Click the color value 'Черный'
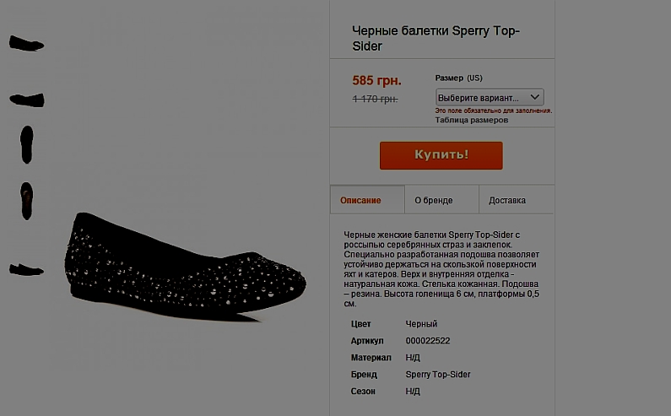671x416 pixels. click(421, 324)
